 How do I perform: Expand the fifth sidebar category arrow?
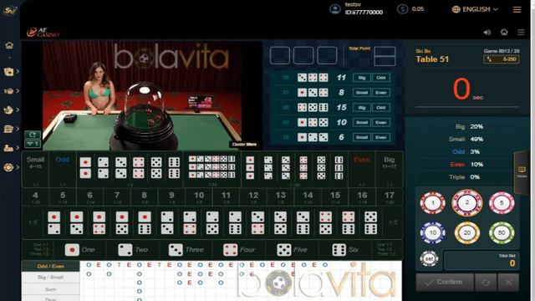click(x=18, y=148)
